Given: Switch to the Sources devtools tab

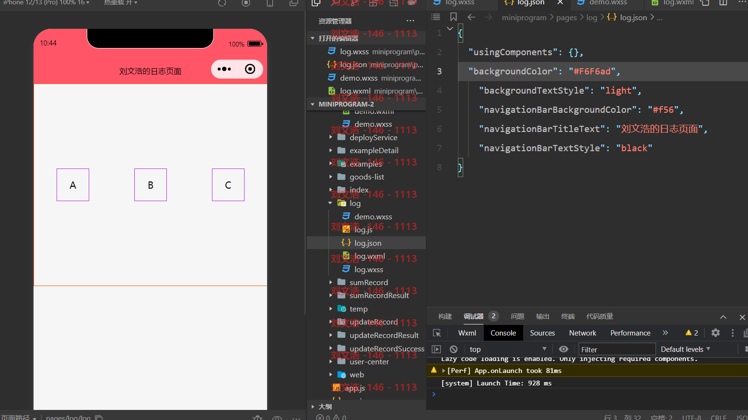Looking at the screenshot, I should tap(542, 333).
